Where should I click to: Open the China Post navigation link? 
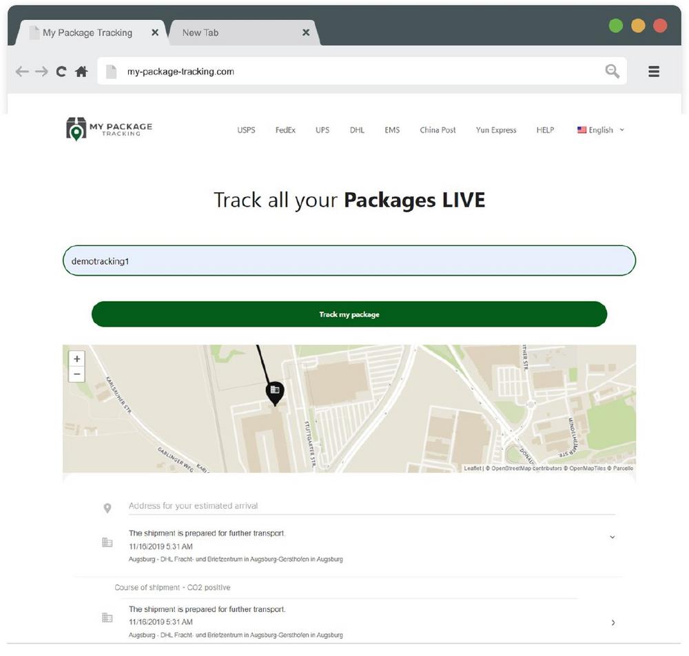[x=438, y=130]
